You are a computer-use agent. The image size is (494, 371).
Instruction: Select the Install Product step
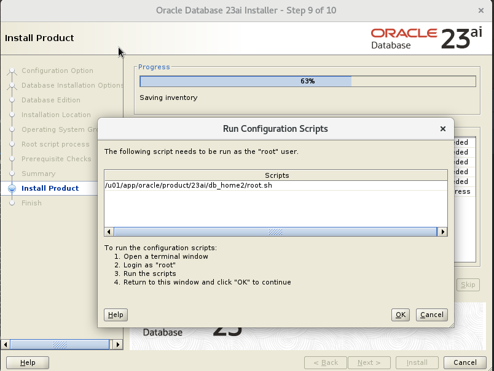[x=50, y=188]
